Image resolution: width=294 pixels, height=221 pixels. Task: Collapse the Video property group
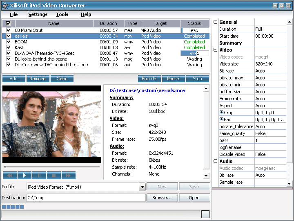point(216,50)
